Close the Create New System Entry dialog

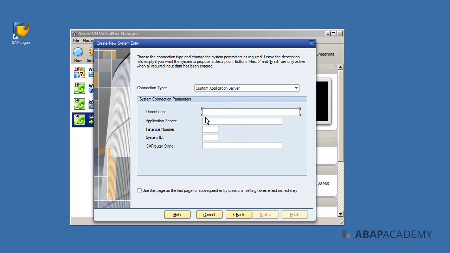(x=311, y=43)
